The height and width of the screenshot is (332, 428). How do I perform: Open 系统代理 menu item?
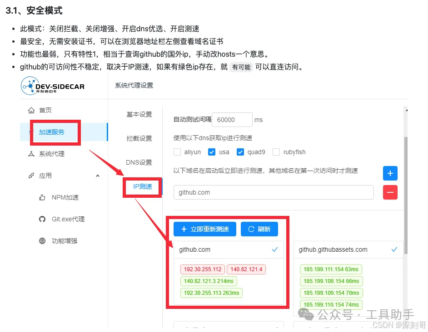52,154
